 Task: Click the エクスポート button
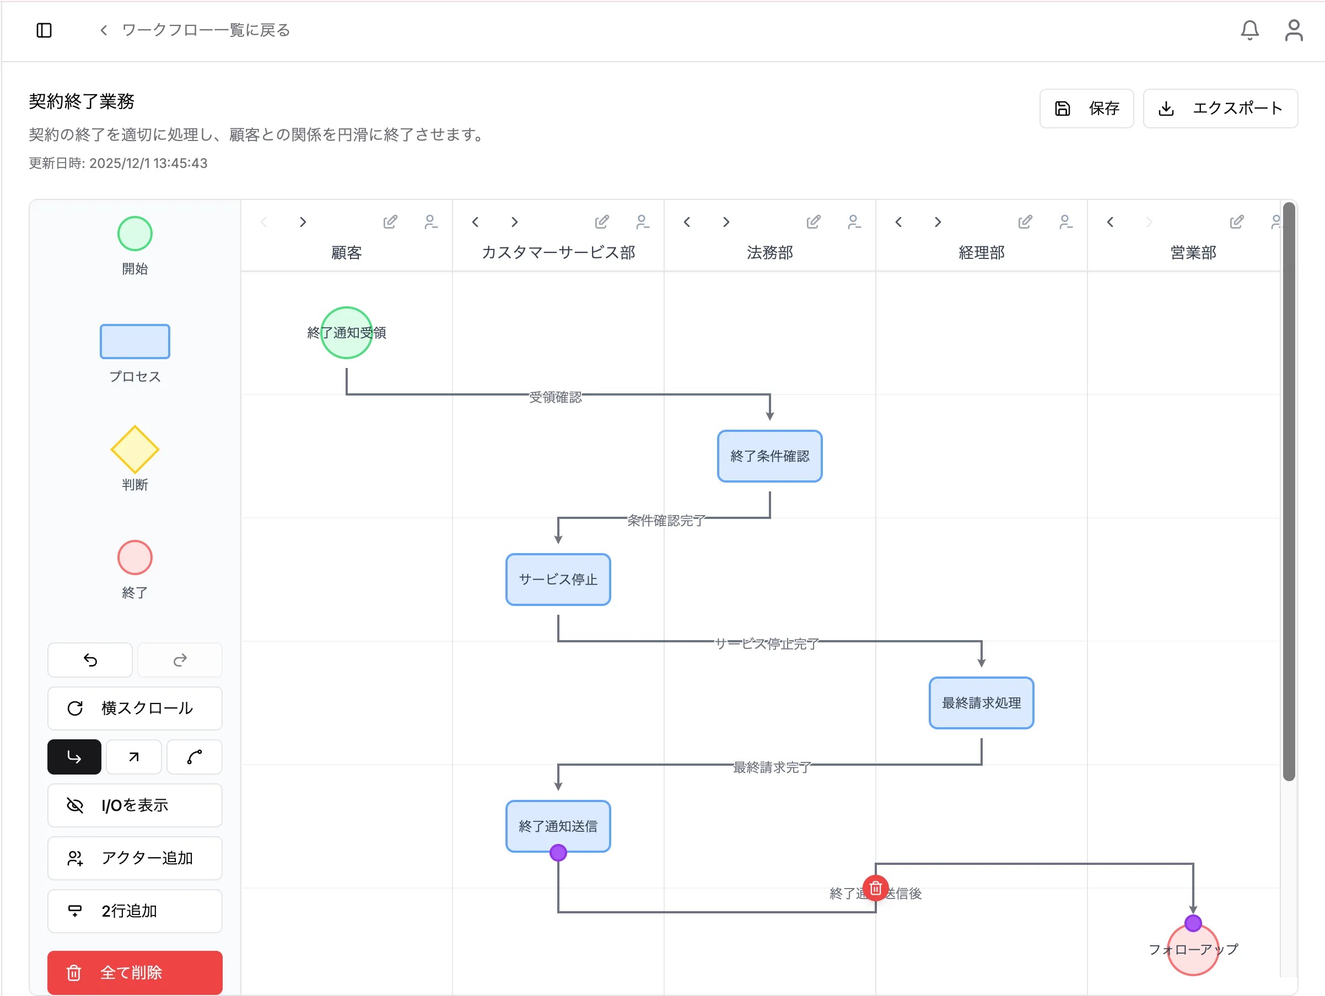coord(1220,109)
